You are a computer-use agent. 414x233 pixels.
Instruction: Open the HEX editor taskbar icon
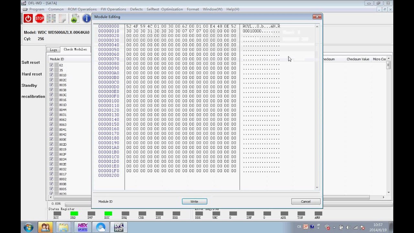pyautogui.click(x=82, y=227)
